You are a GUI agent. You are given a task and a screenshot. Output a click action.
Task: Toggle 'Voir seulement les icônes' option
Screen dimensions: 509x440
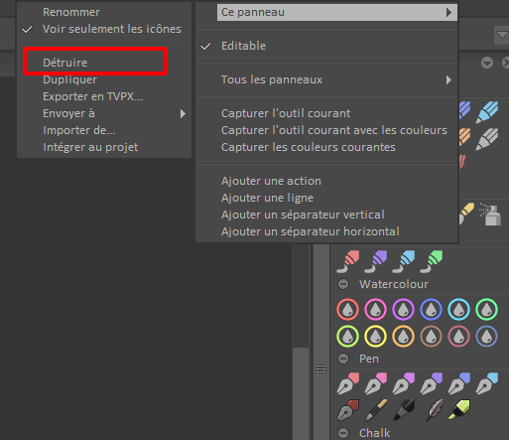104,29
